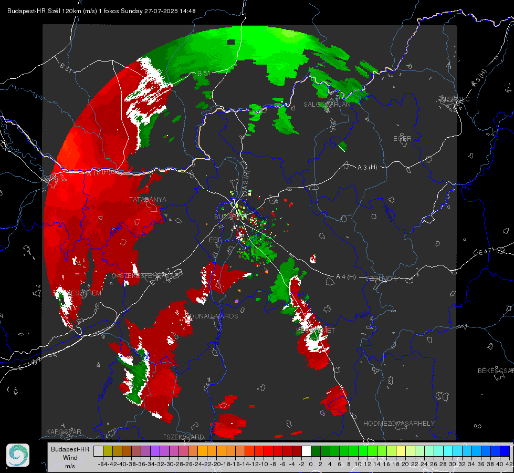Choose the gray leftmost legend swatch
This screenshot has height=473, width=514.
98,451
